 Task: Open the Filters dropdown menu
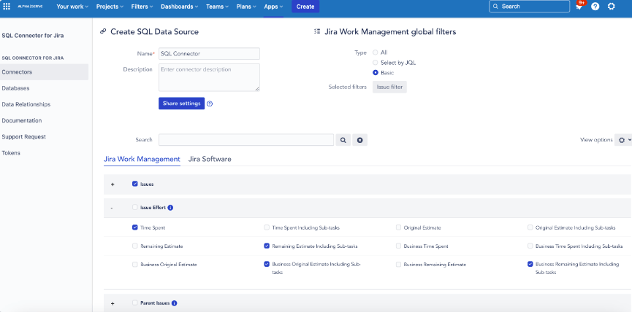[x=142, y=7]
